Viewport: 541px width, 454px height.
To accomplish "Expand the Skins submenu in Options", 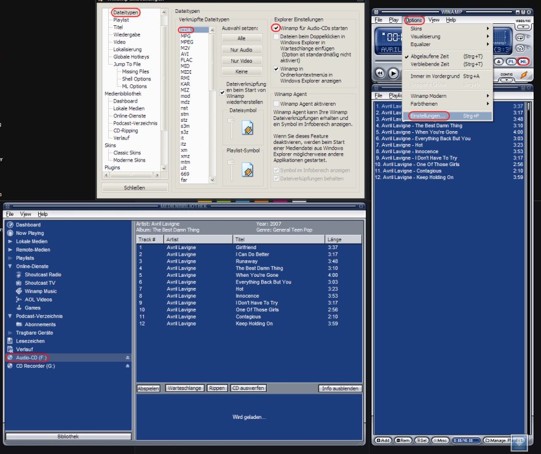I will (448, 29).
